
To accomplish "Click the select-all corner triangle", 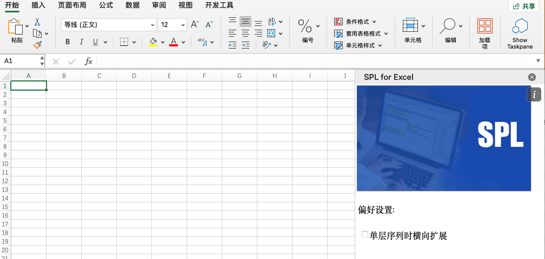I will (x=5, y=76).
